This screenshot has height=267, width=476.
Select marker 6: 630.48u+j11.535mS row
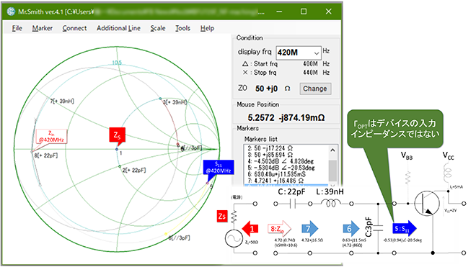pos(276,174)
